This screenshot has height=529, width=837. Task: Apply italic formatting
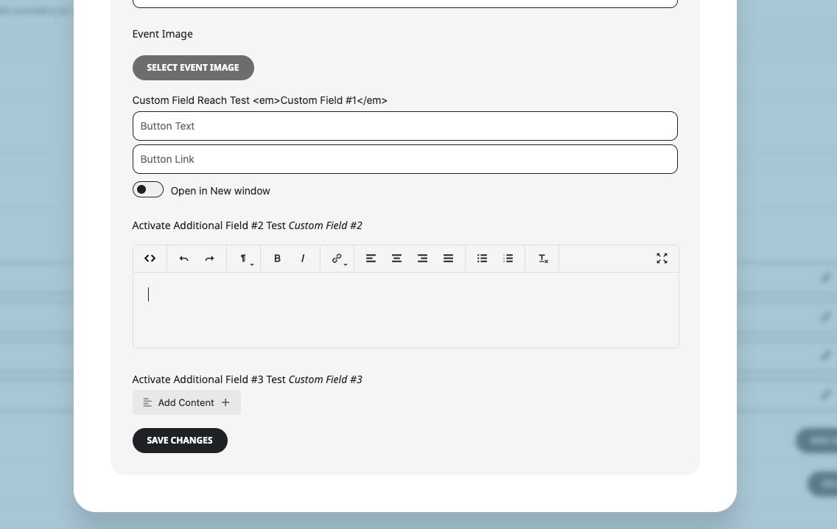(303, 258)
